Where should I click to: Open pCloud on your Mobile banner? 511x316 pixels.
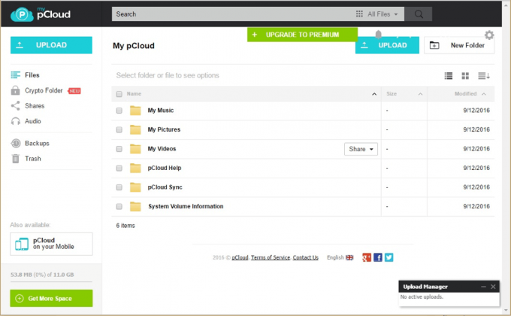[x=51, y=244]
